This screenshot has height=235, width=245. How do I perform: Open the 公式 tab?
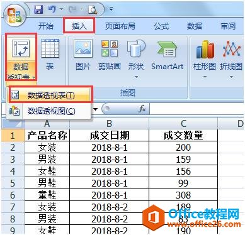point(161,26)
